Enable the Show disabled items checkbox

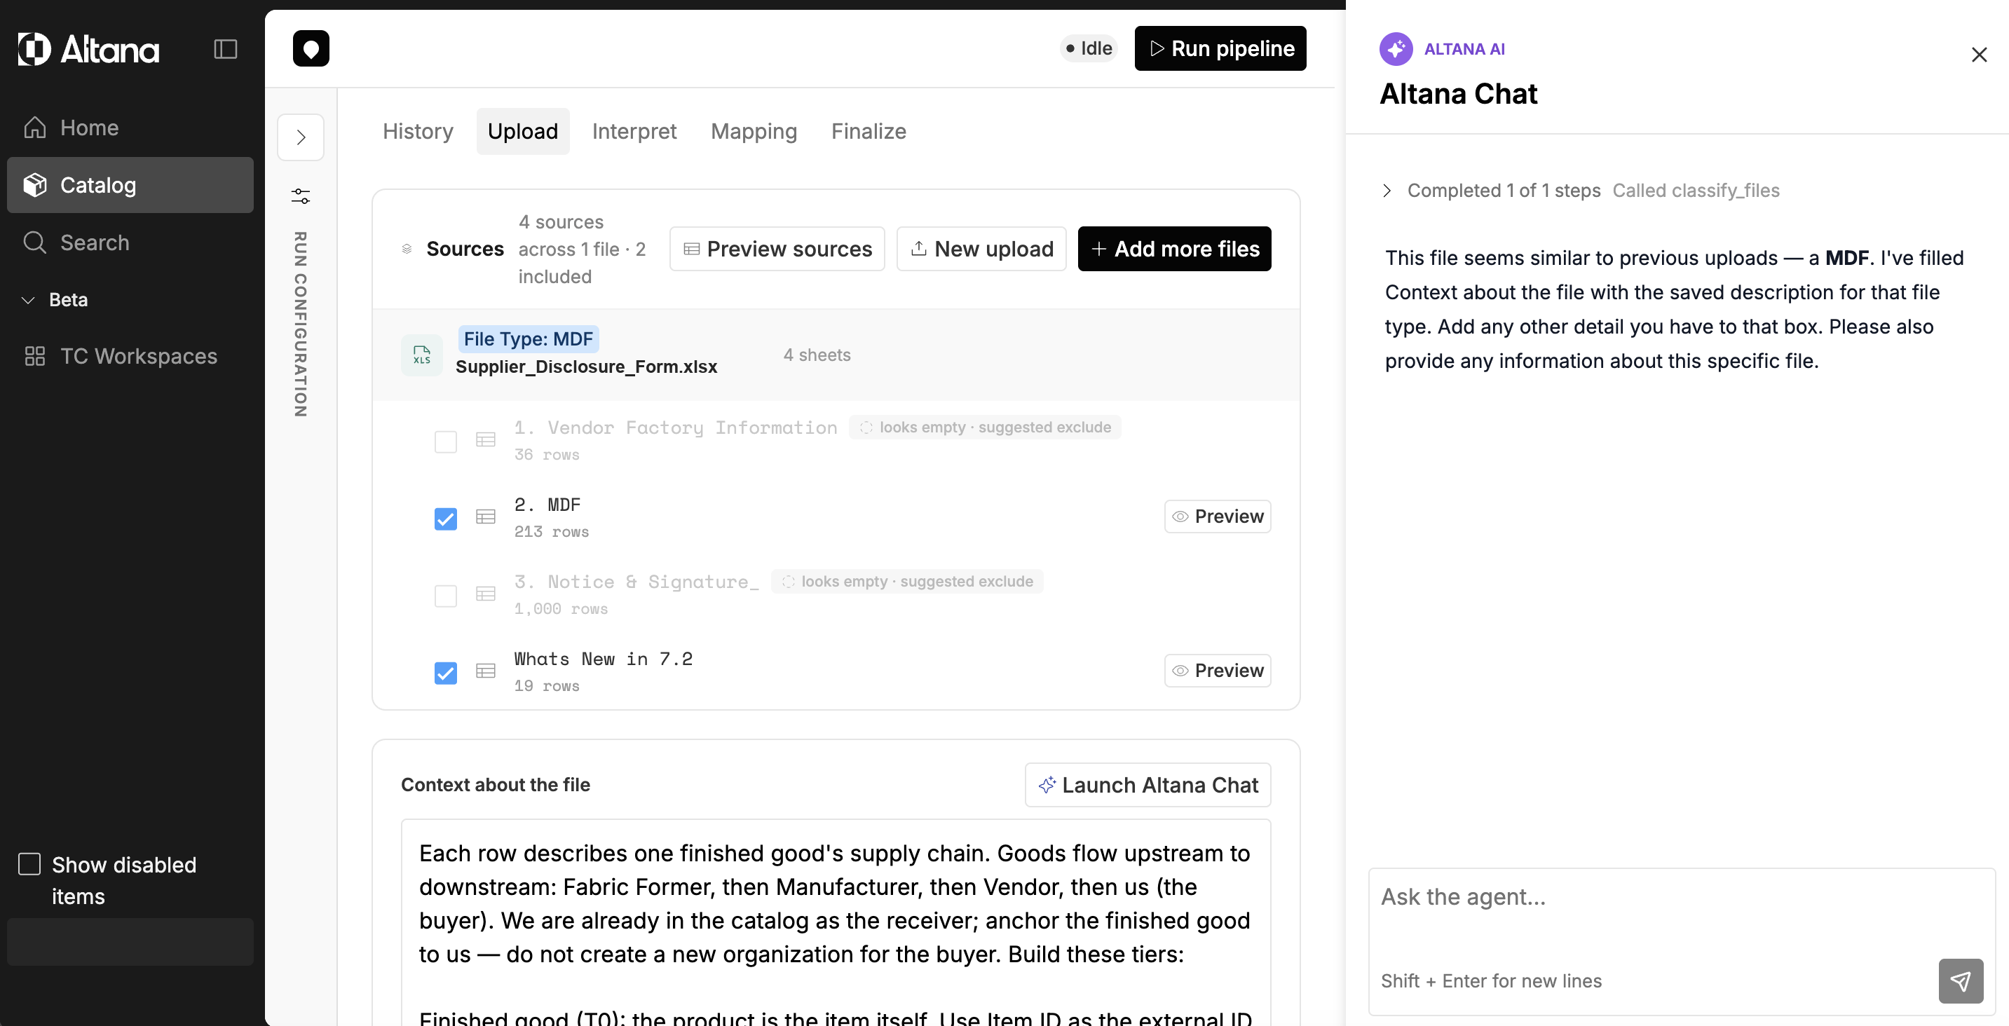point(29,864)
